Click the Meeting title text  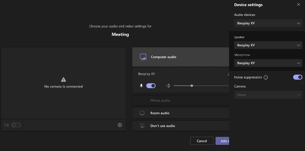pyautogui.click(x=120, y=34)
